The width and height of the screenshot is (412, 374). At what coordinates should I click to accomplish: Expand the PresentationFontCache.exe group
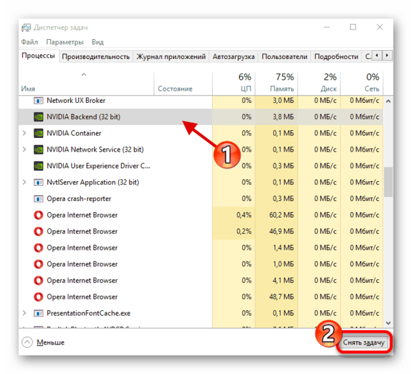click(x=25, y=313)
